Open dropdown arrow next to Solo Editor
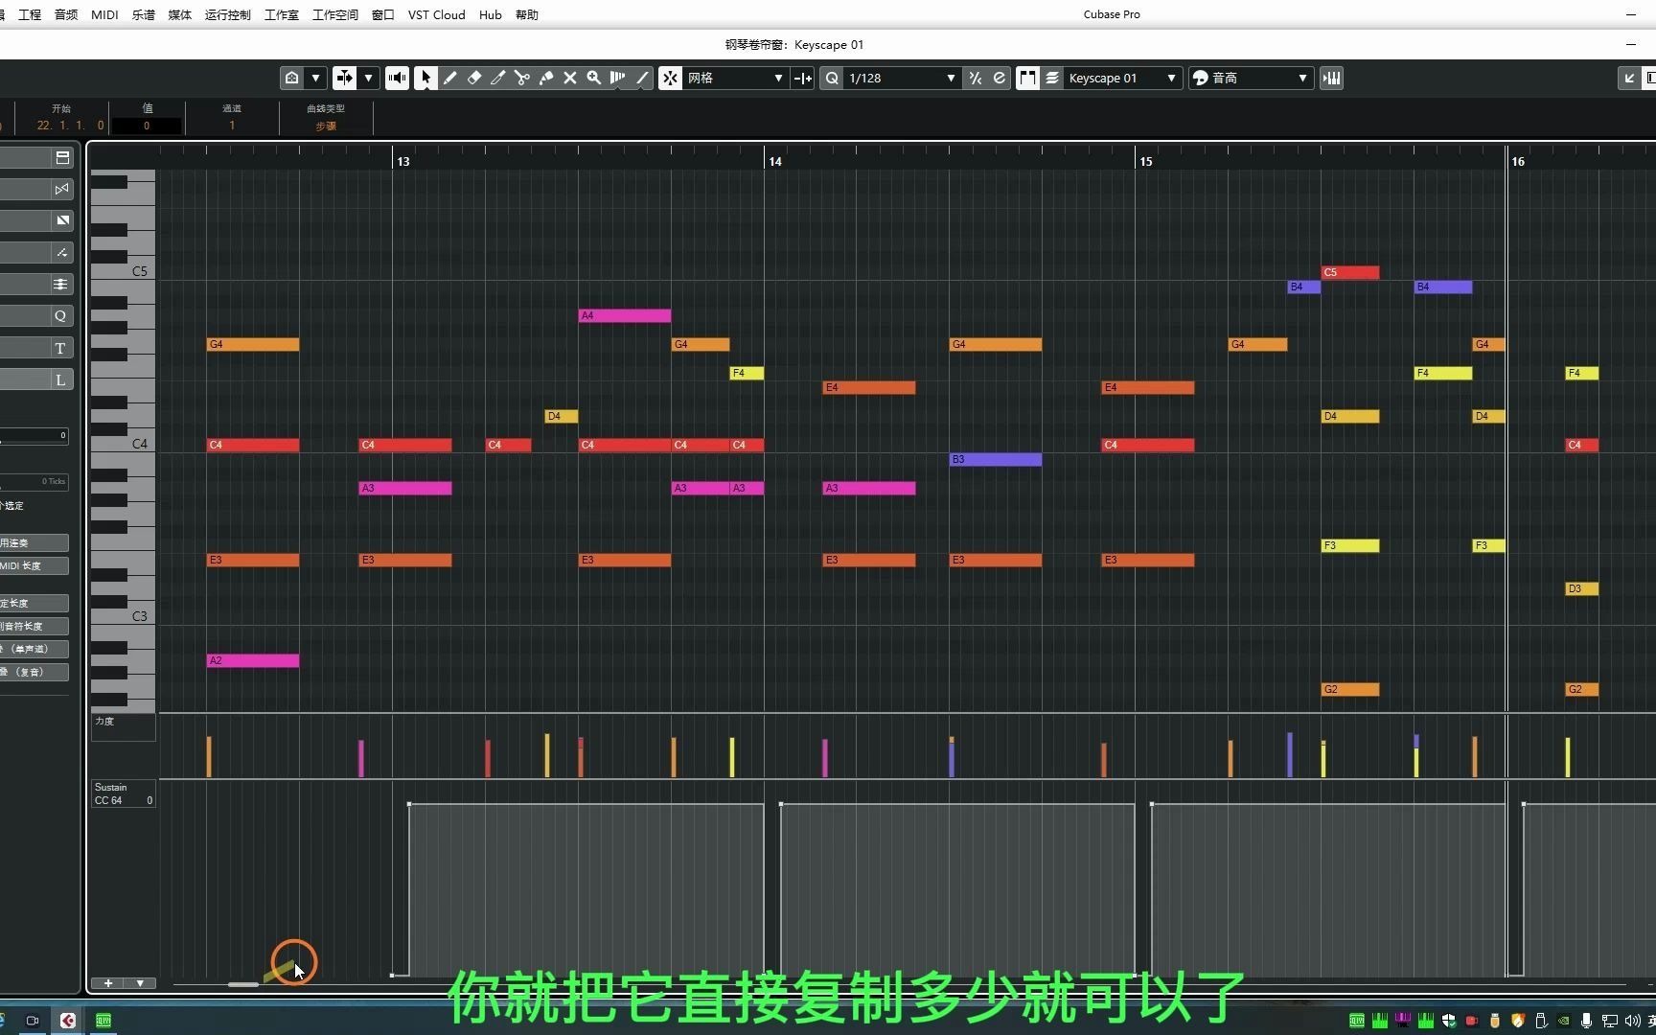1656x1035 pixels. [x=315, y=78]
